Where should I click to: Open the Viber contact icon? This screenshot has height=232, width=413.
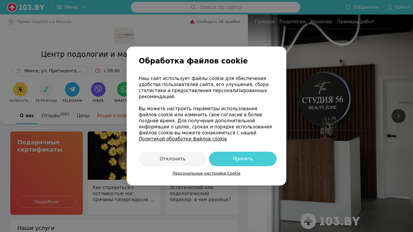coord(98,89)
